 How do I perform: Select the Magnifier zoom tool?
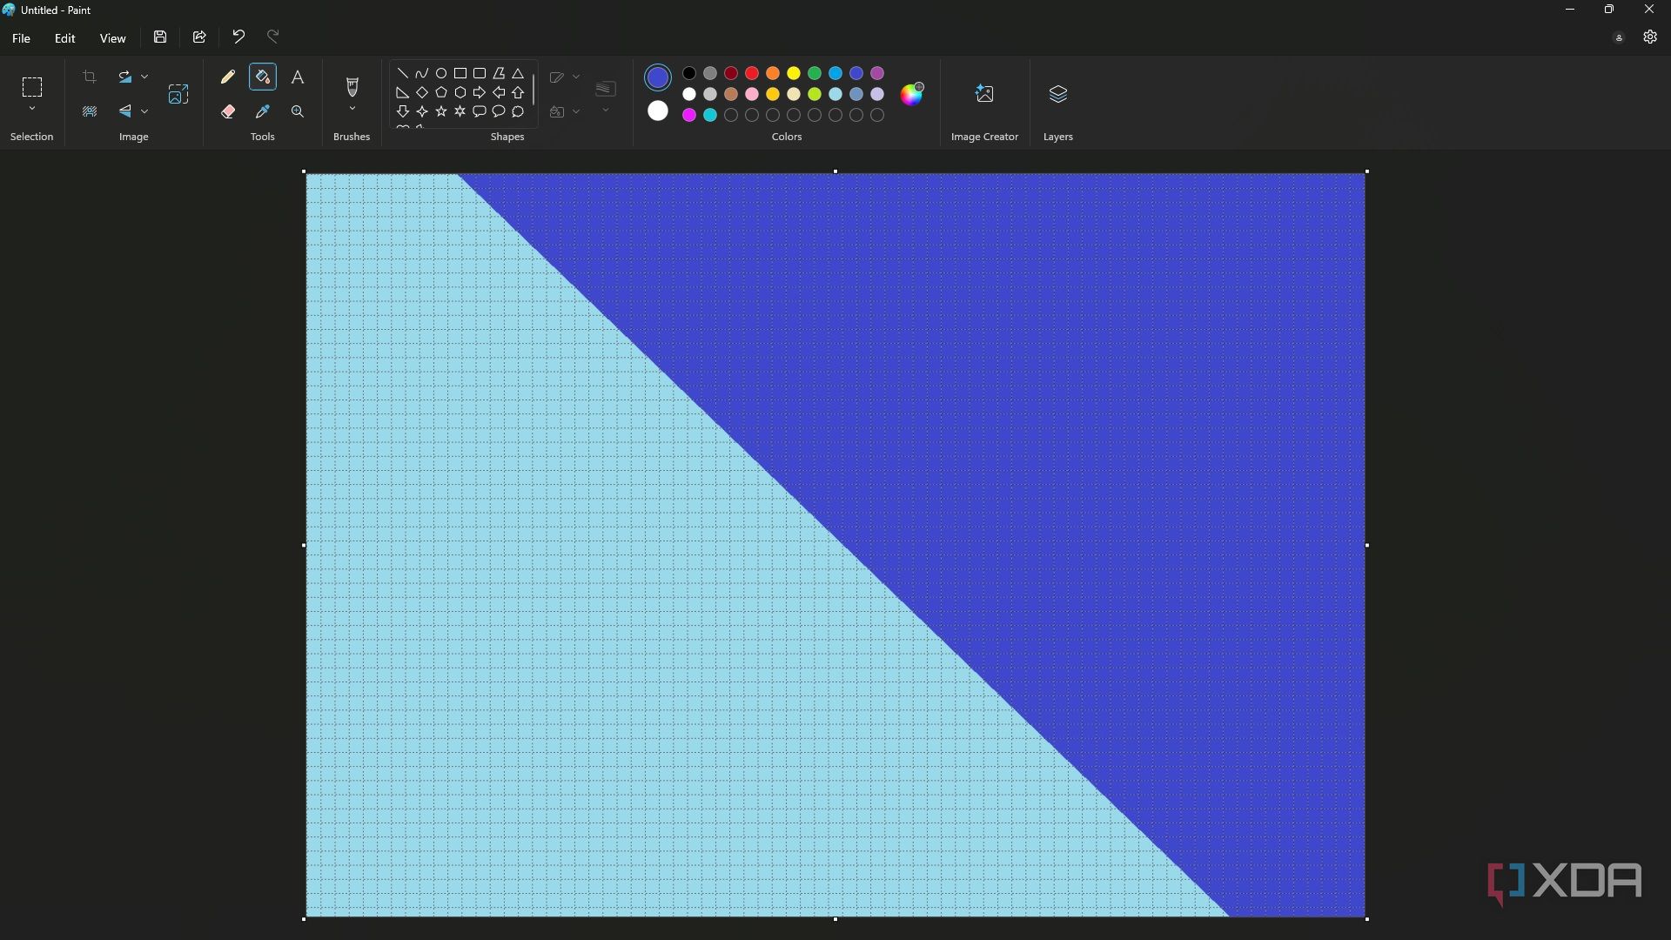[x=298, y=111]
